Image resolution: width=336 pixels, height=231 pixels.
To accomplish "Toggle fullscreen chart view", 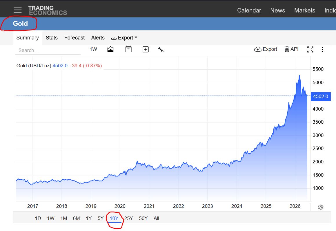I will tap(310, 49).
